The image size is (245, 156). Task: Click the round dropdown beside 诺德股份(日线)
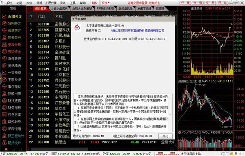200,81
